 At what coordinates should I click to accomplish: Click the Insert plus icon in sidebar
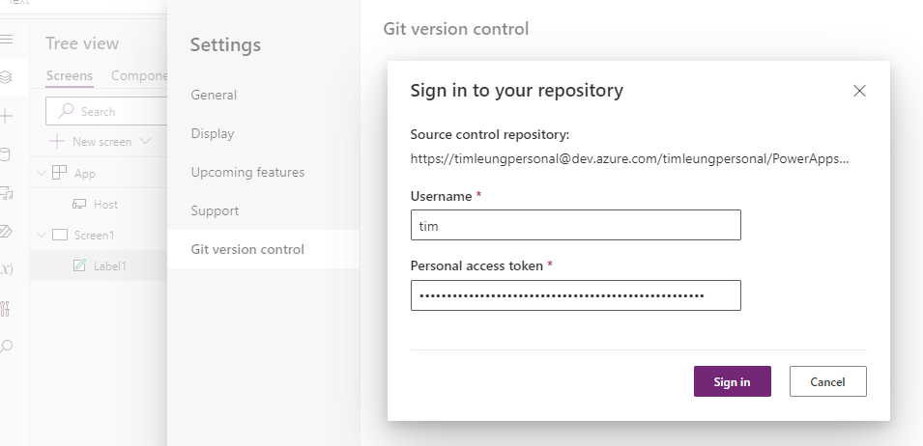click(x=6, y=116)
